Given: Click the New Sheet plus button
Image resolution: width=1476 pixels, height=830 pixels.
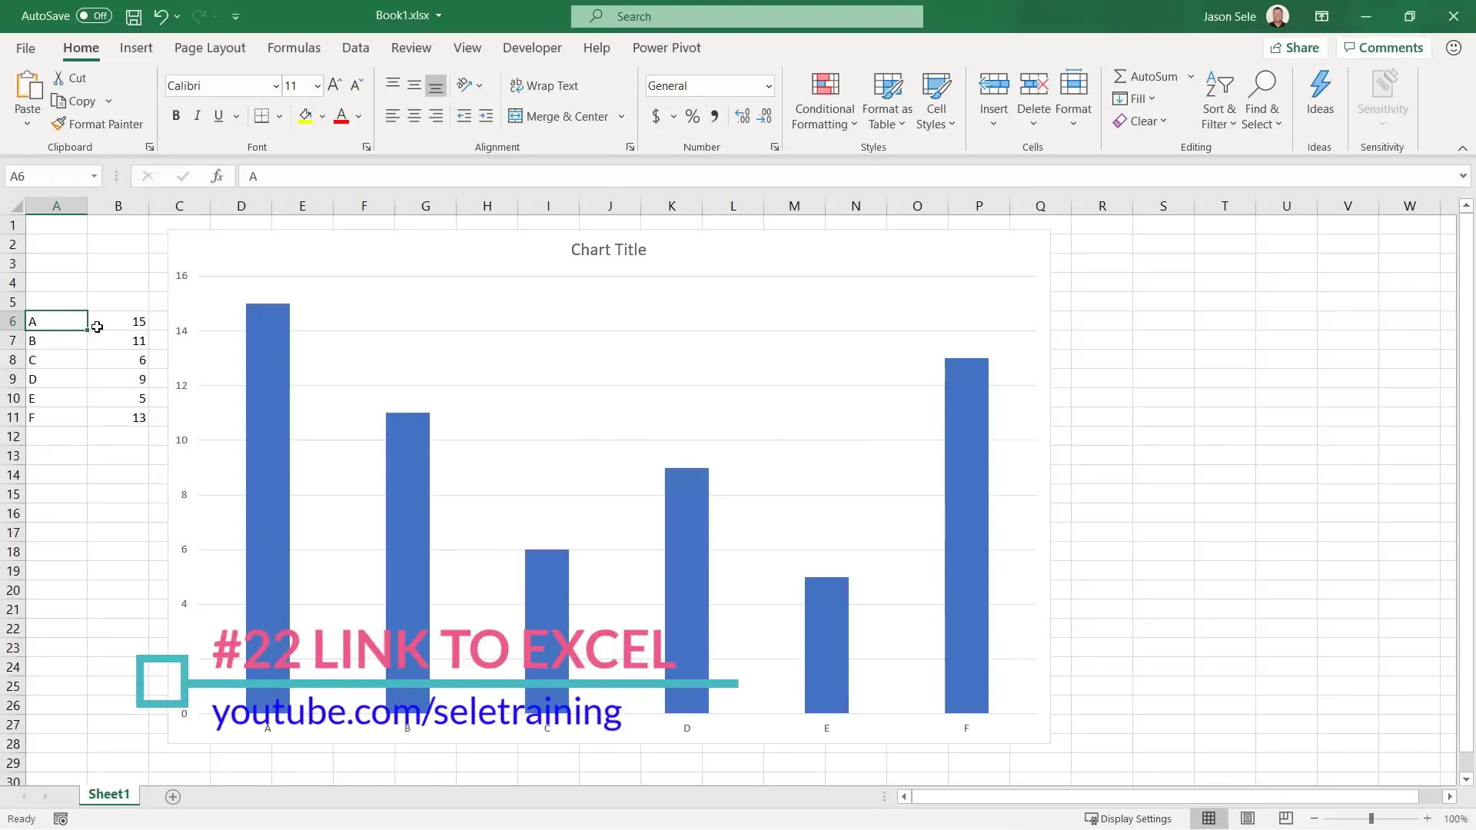Looking at the screenshot, I should click(173, 797).
